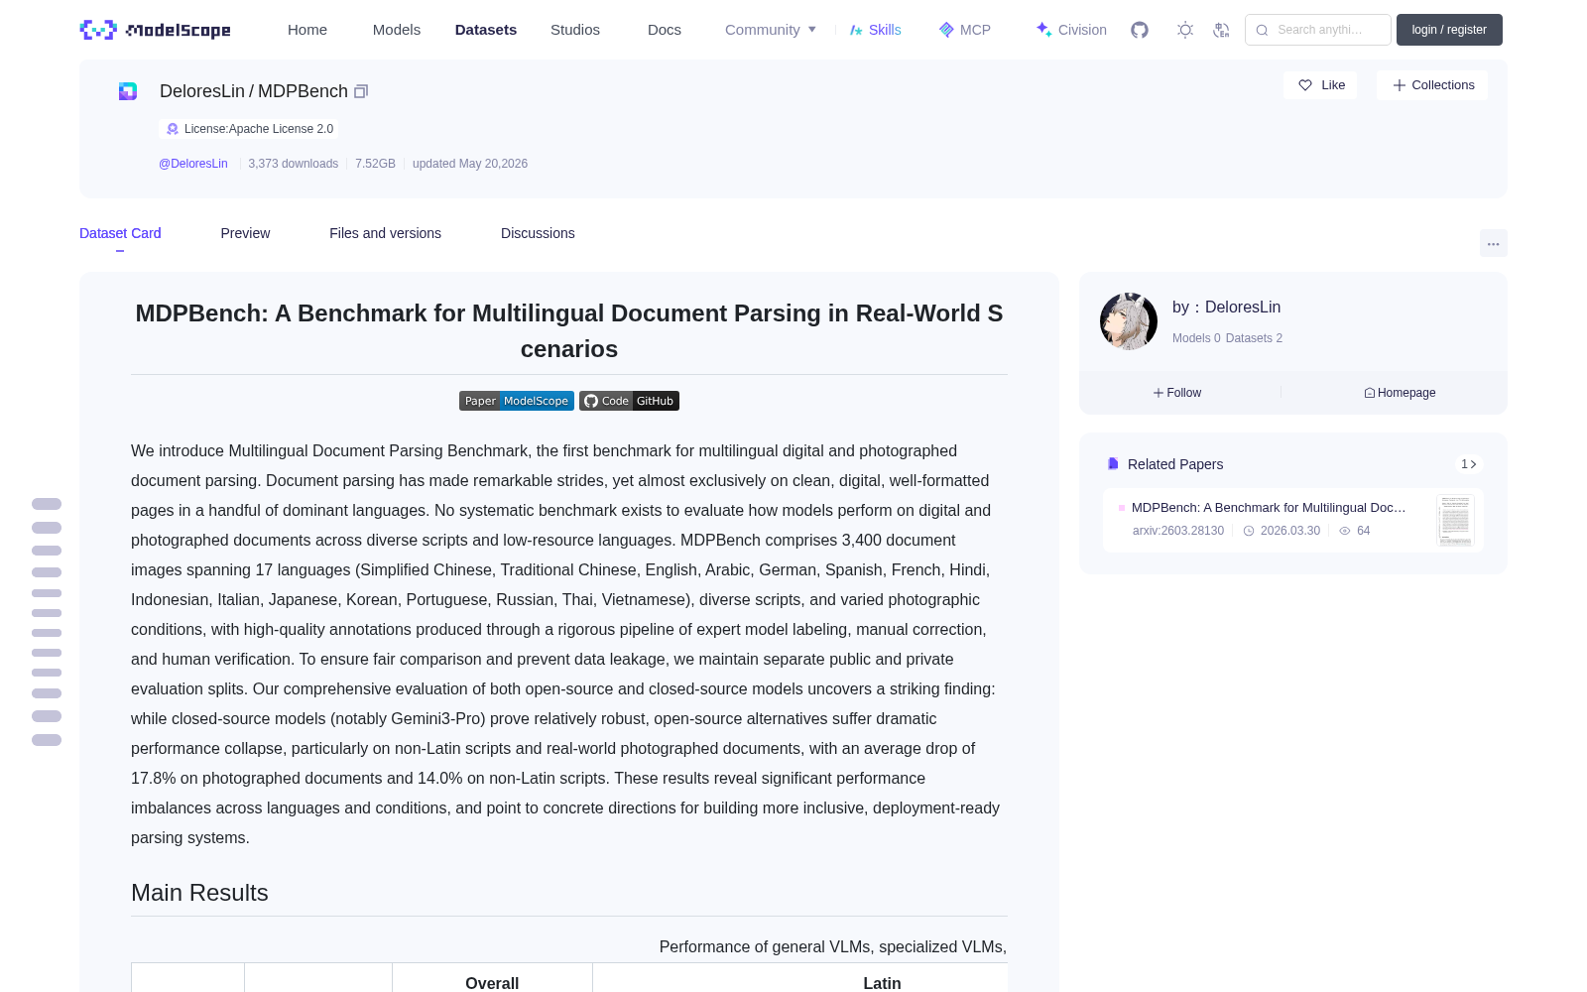Screen dimensions: 1587x992
Task: Switch to the Preview tab
Action: [x=245, y=233]
